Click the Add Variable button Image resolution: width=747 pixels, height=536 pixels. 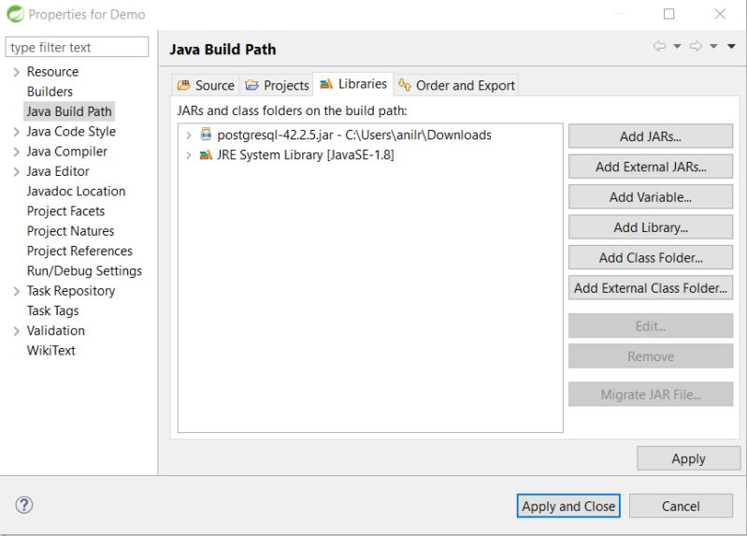coord(651,197)
